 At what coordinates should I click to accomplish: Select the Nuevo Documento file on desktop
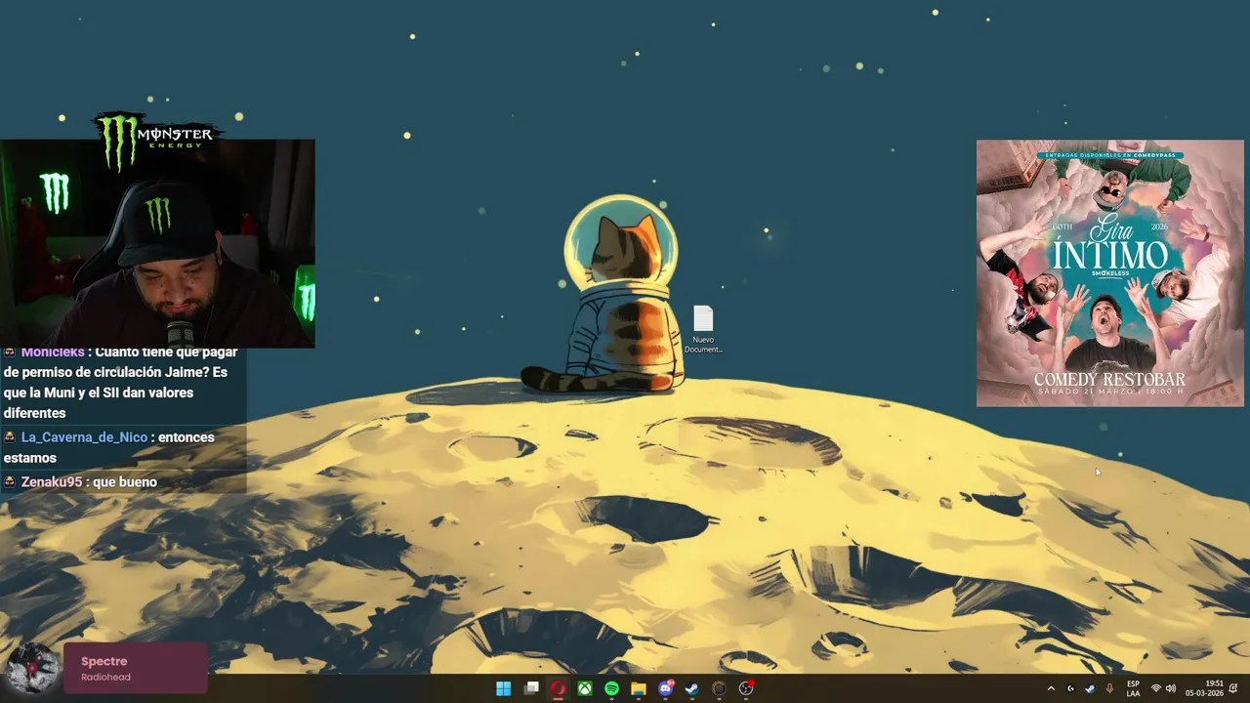click(703, 329)
